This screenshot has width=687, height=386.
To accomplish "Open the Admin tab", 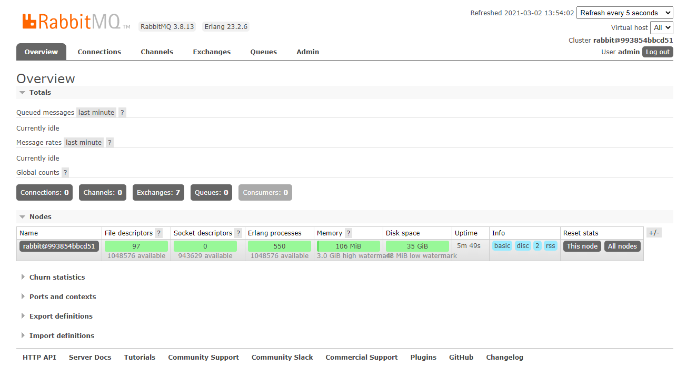I will (308, 52).
